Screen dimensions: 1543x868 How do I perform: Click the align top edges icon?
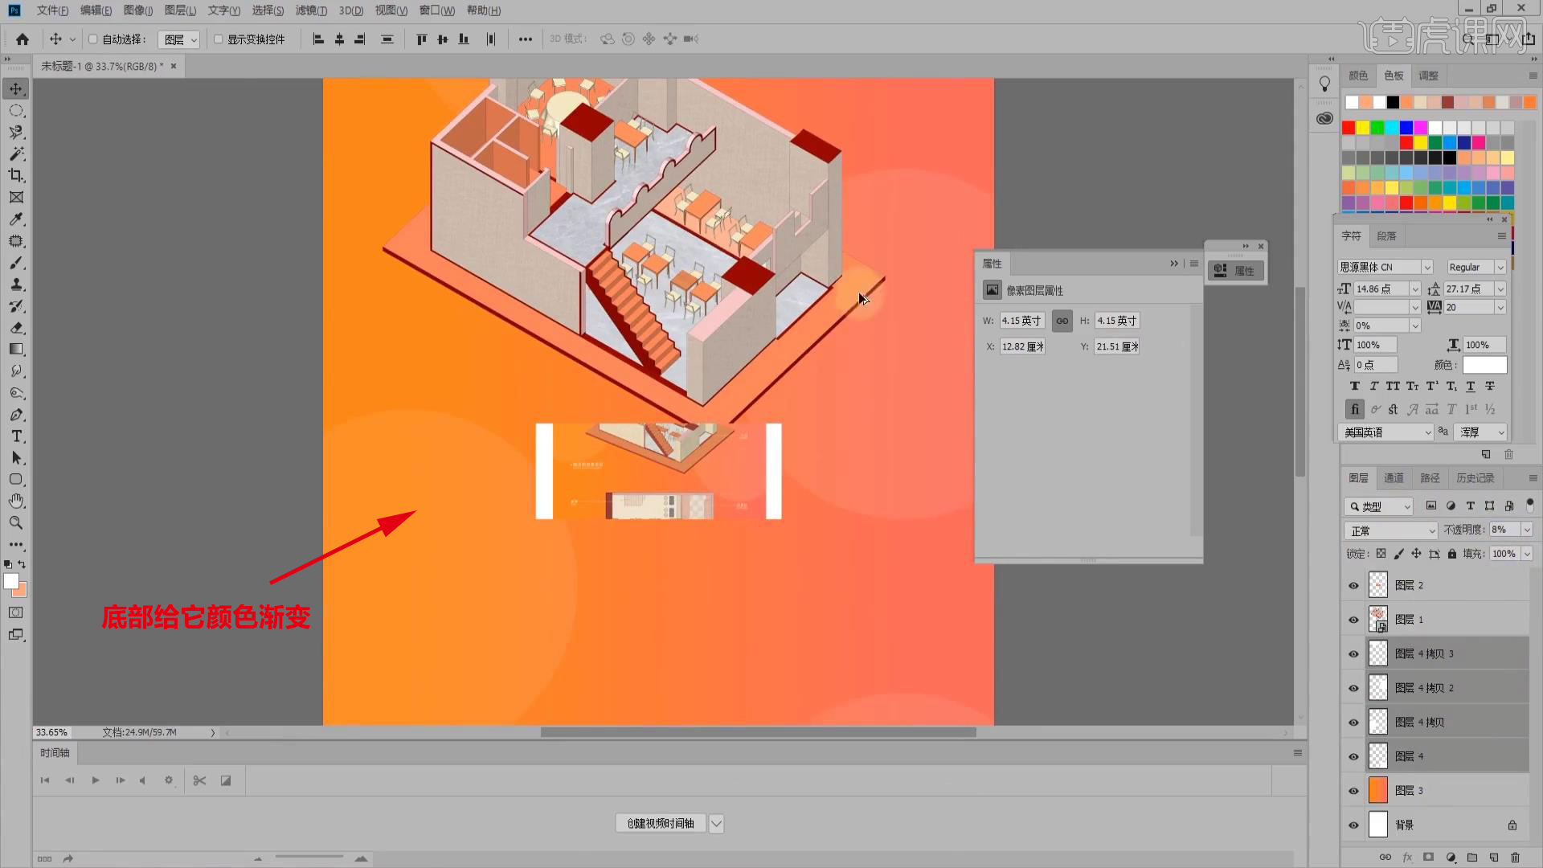tap(421, 39)
